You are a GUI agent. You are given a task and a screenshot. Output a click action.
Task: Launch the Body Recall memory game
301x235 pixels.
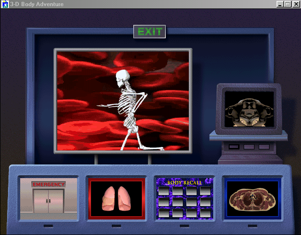pos(185,199)
